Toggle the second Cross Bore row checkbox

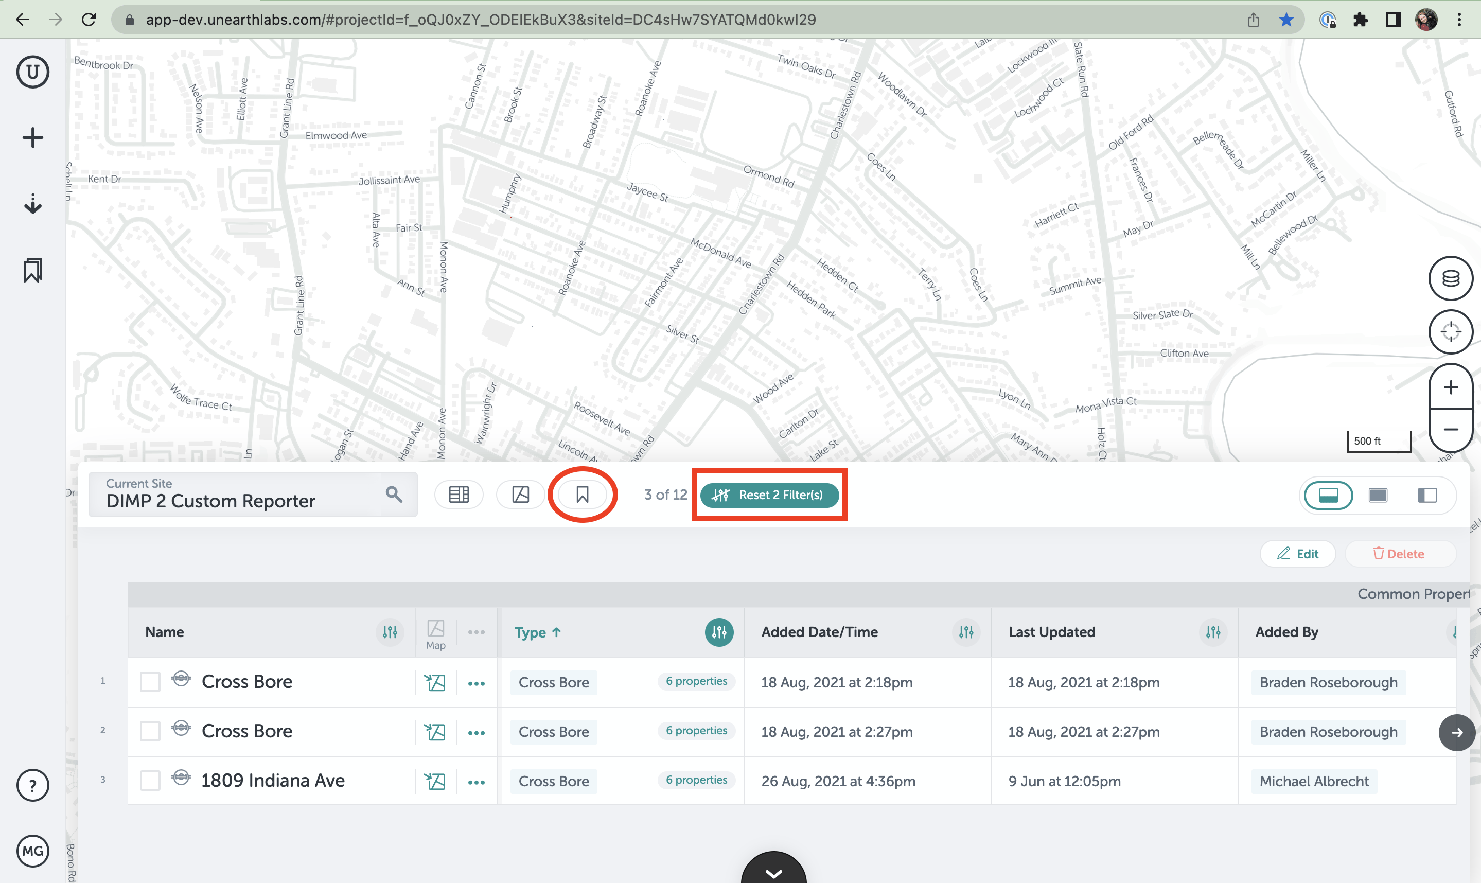pos(150,731)
